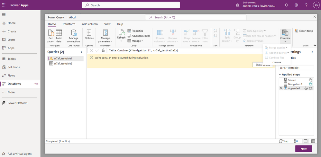Switch to the Transform tab
321x157 pixels.
69,24
